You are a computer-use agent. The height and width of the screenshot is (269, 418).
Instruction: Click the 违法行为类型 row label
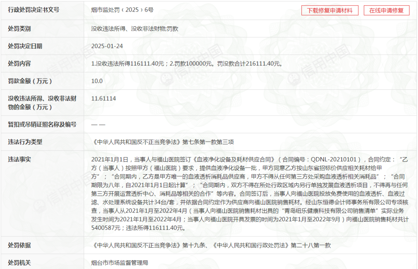(25, 142)
